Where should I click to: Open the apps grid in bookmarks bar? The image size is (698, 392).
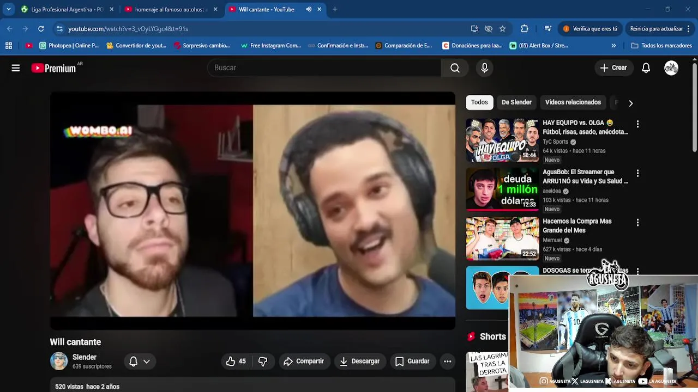click(8, 46)
